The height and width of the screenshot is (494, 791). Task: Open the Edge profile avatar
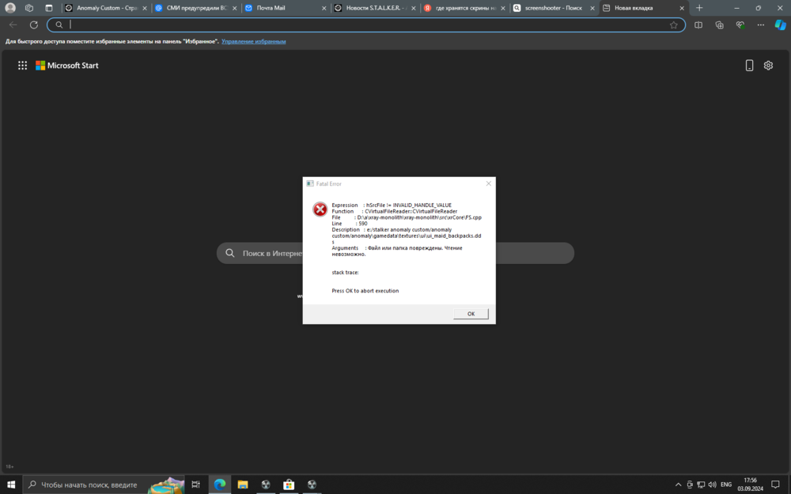click(x=10, y=8)
